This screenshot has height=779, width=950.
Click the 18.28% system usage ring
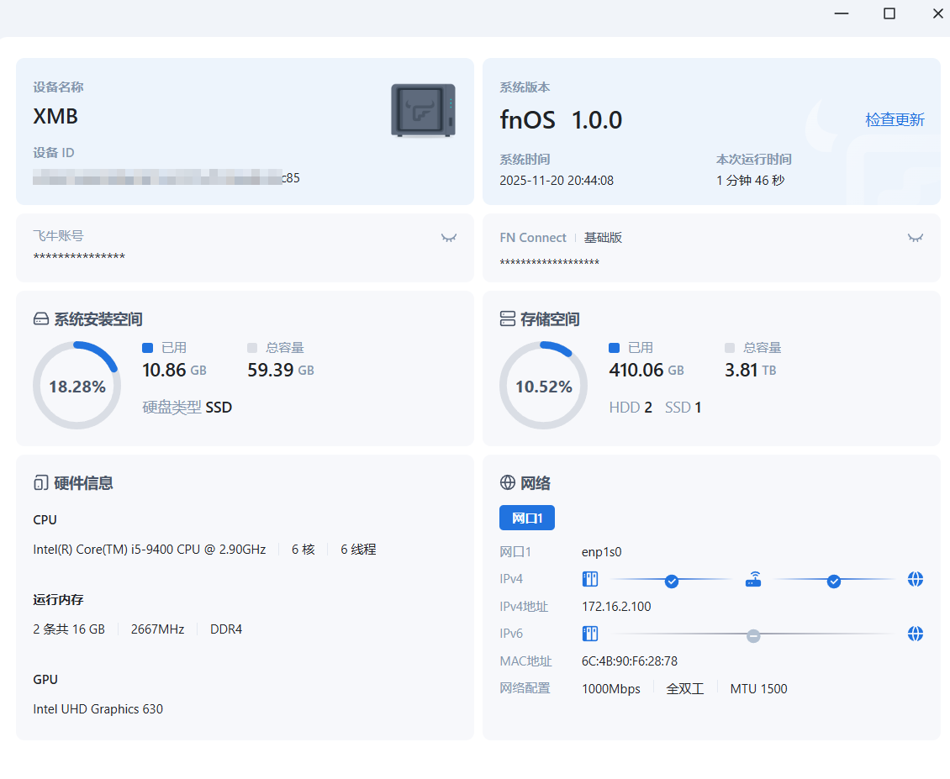point(77,386)
